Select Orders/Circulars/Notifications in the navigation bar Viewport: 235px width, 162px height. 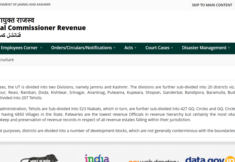(x=81, y=48)
